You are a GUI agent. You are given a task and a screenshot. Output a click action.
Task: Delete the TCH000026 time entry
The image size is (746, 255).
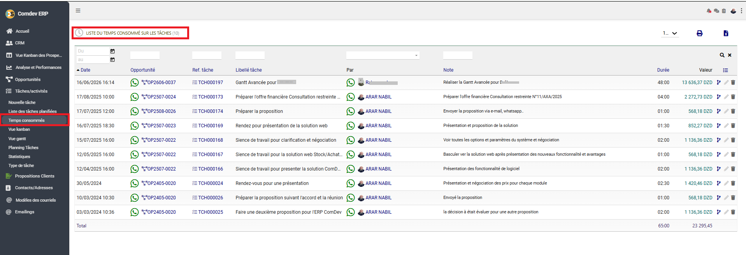tap(733, 198)
